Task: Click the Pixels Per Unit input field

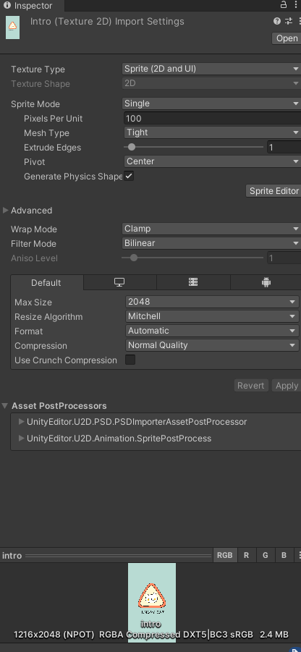Action: (213, 118)
